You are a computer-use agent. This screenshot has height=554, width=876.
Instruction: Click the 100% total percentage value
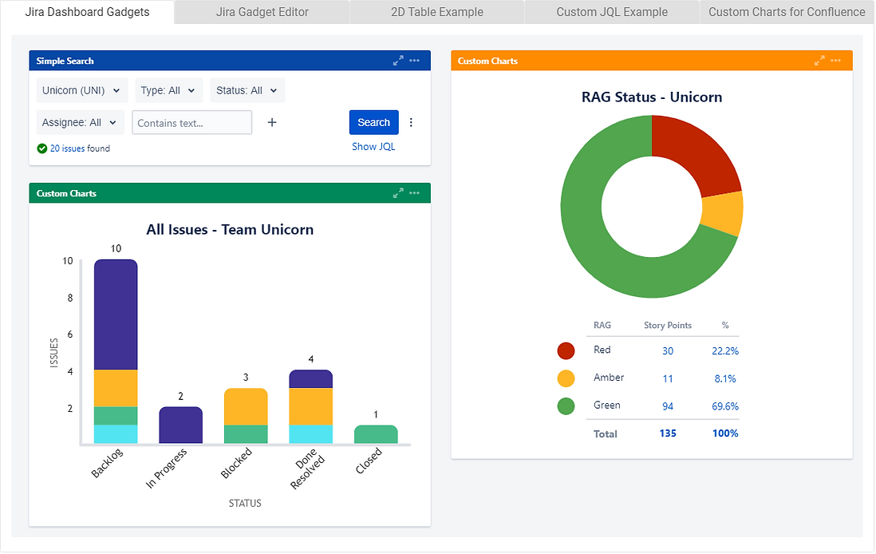point(725,433)
